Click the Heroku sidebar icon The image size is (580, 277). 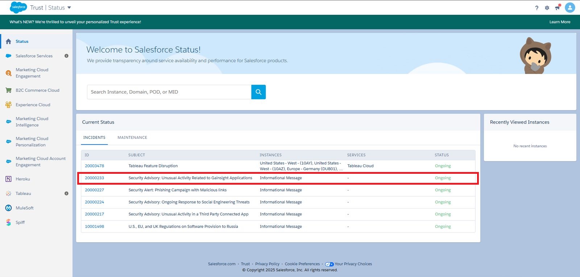pos(8,179)
